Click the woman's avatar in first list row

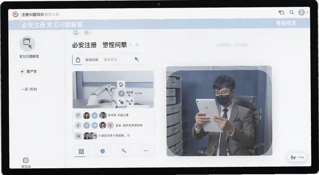click(87, 115)
